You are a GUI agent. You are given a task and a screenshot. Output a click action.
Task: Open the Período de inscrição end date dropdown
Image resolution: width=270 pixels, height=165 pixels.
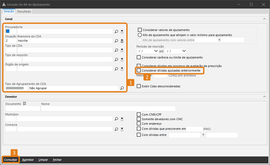(184, 51)
